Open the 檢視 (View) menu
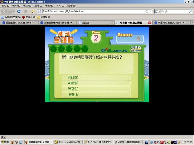This screenshot has height=145, width=194. 27,6
